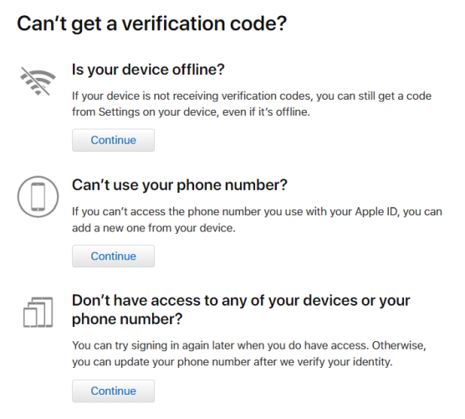Image resolution: width=465 pixels, height=419 pixels.
Task: Click the crossed-out Wi-Fi offline icon
Action: [38, 81]
